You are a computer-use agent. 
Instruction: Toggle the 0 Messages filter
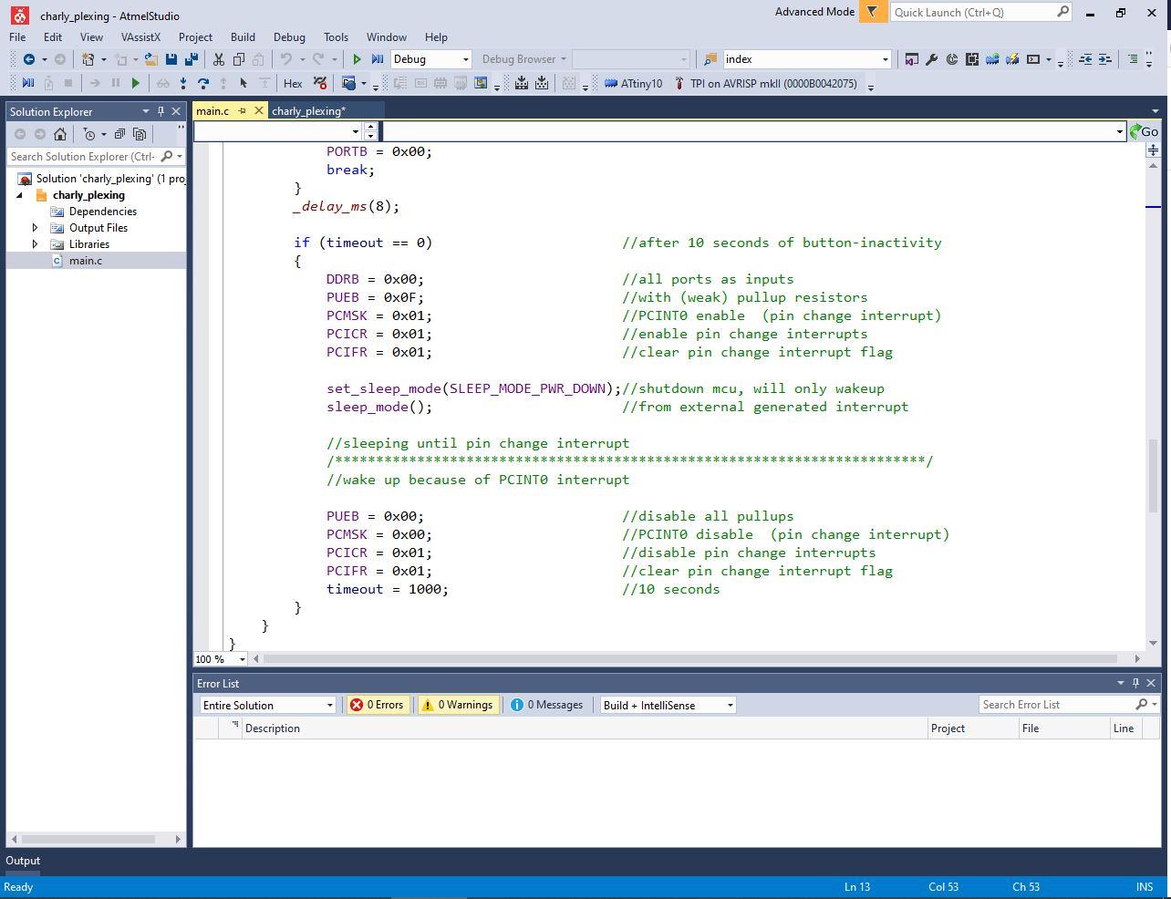click(546, 705)
